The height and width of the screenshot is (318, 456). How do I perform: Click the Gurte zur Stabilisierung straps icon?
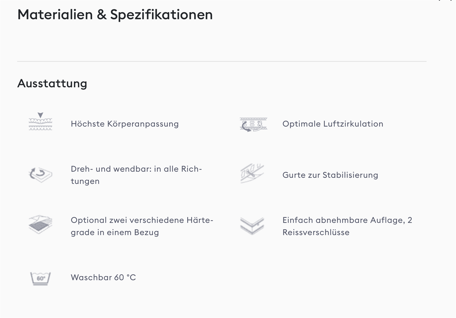[x=252, y=174]
